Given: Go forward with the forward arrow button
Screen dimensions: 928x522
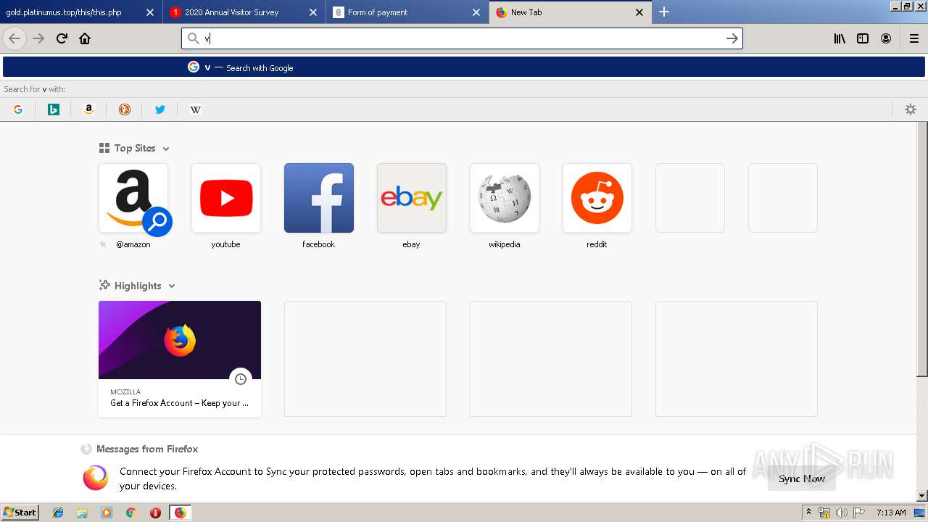Looking at the screenshot, I should [x=38, y=38].
